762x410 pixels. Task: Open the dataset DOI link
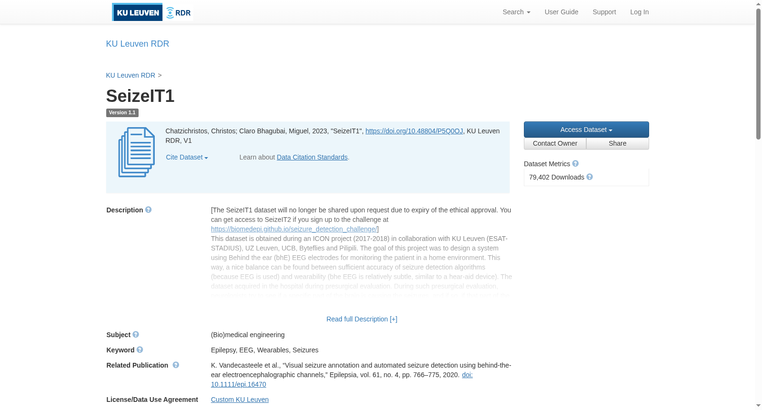[414, 131]
